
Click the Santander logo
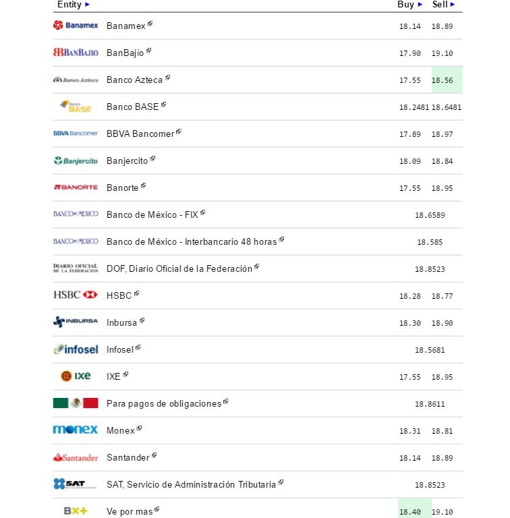[76, 457]
